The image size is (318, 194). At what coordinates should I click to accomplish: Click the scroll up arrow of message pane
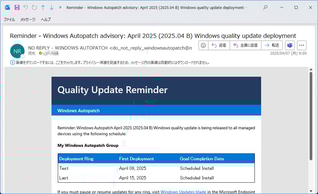coord(311,69)
